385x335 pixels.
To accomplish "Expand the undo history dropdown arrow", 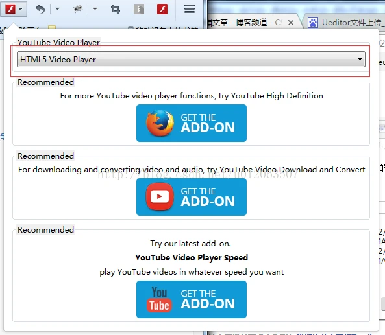I will pyautogui.click(x=57, y=9).
